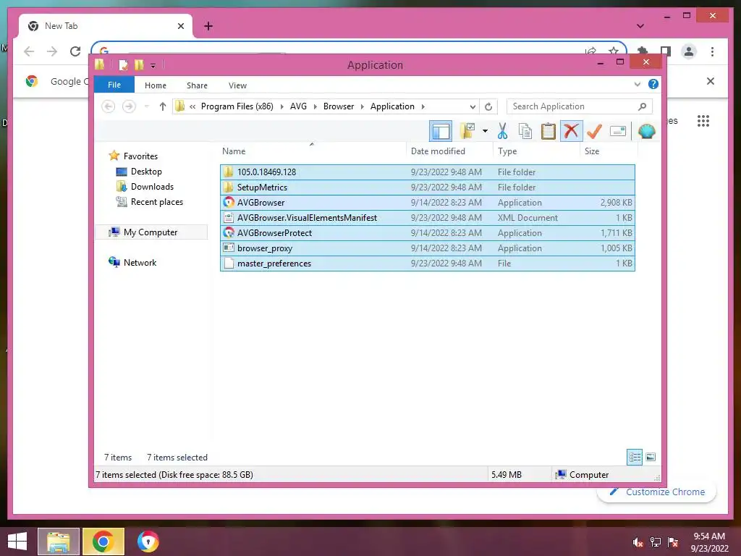Open folder options toolbar icon

tap(467, 131)
